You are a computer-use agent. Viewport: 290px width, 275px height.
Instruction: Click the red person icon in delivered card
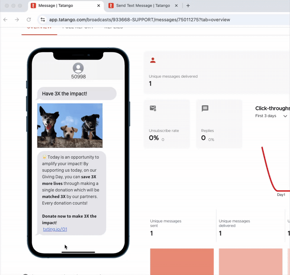click(153, 61)
